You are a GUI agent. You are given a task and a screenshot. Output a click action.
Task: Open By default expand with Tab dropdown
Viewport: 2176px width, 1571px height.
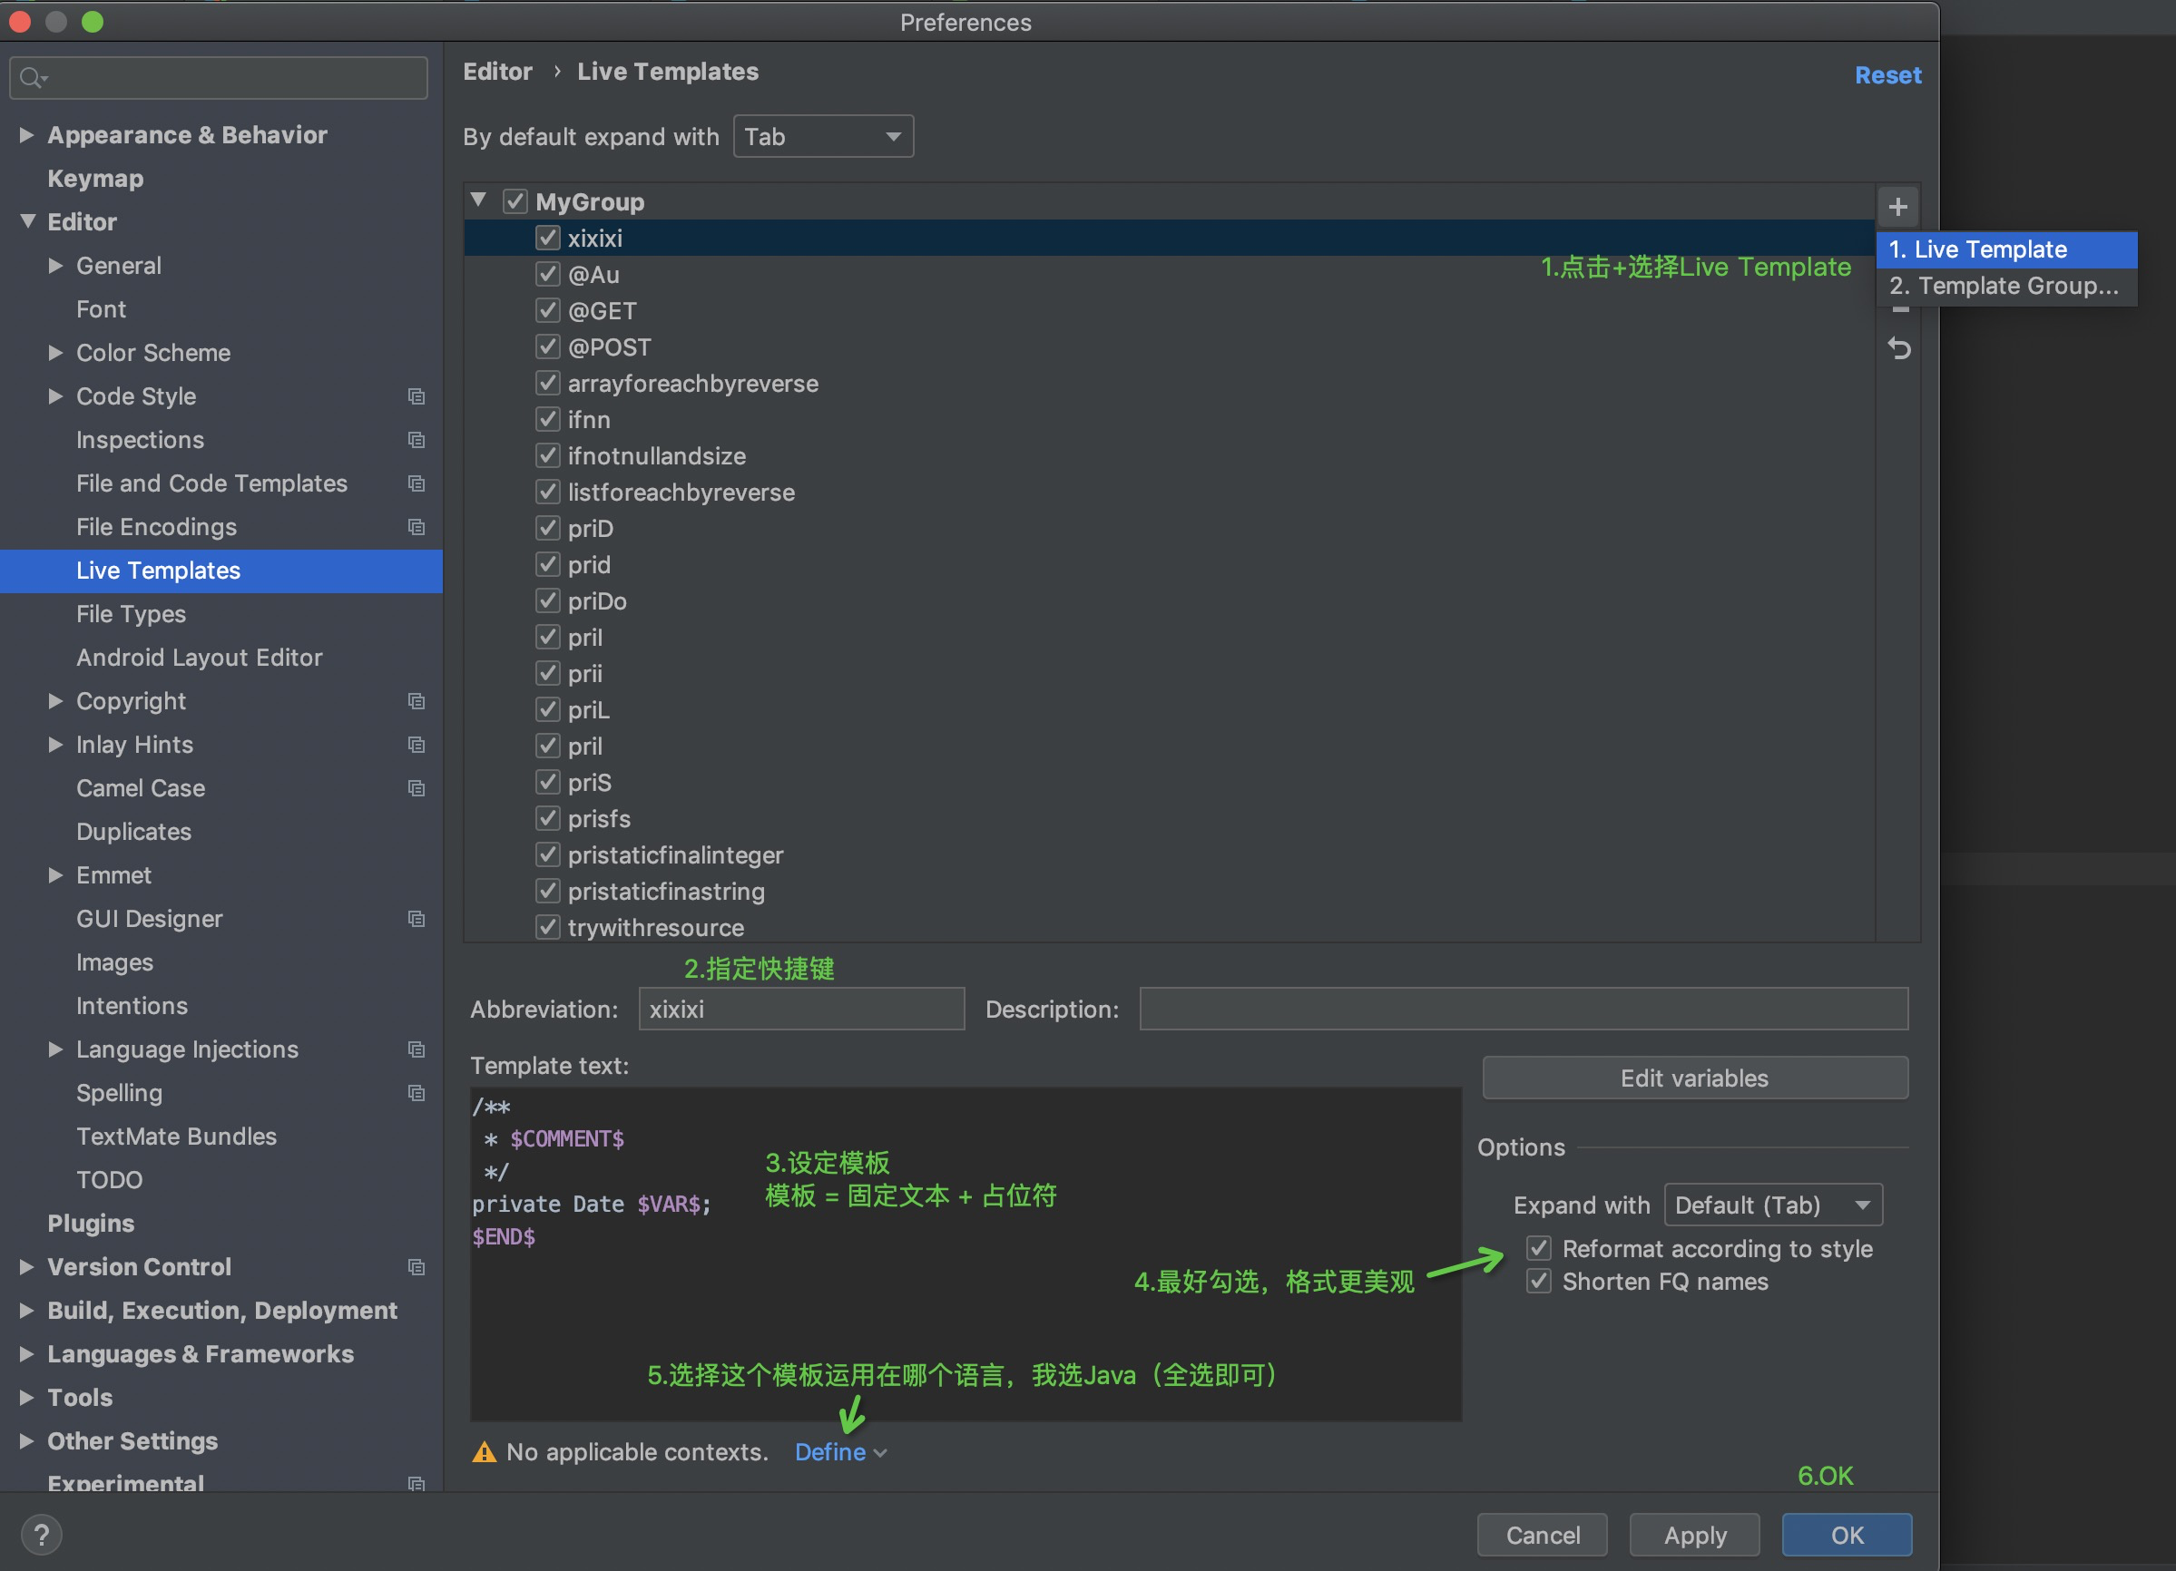[x=822, y=137]
